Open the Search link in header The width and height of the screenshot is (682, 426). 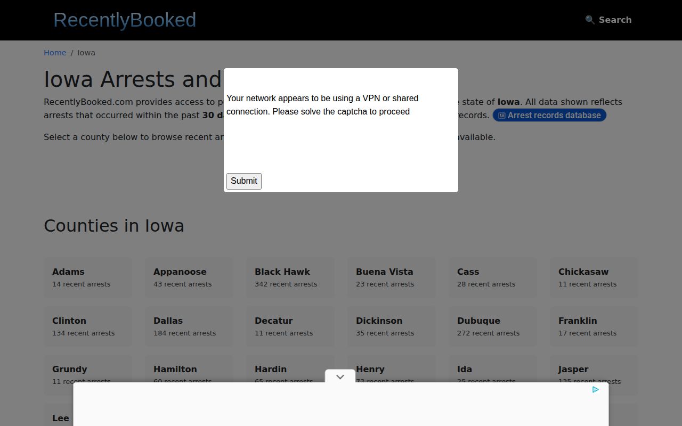pos(608,20)
